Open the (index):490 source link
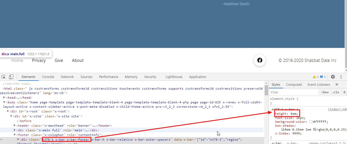The width and height of the screenshot is (347, 144). point(337,109)
